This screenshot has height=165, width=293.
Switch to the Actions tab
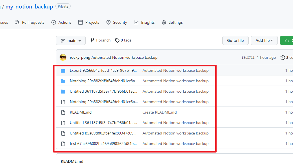61,22
